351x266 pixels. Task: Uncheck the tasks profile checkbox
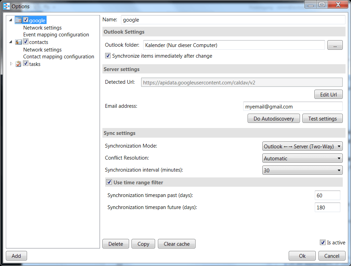tap(25, 63)
